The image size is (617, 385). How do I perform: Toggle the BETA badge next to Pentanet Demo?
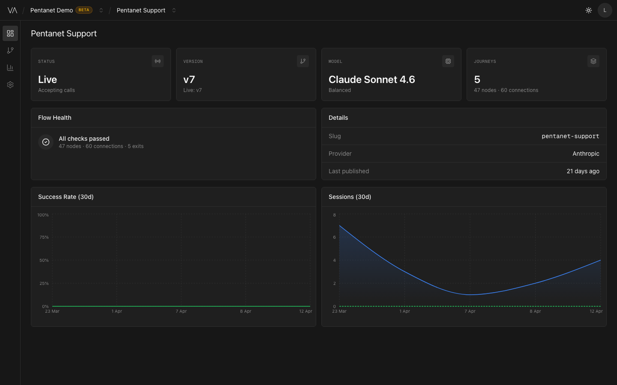tap(84, 9)
